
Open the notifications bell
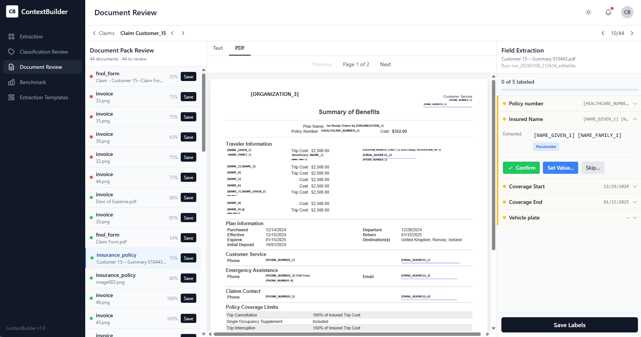pos(608,12)
